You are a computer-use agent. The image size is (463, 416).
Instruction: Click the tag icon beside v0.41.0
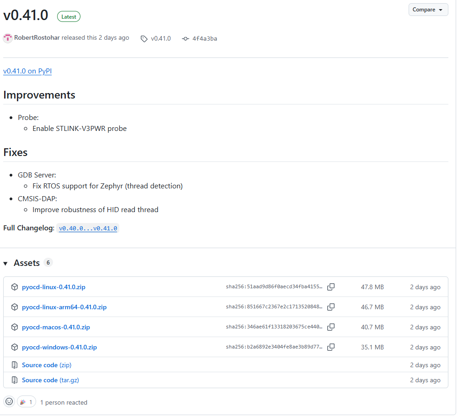[x=144, y=39]
